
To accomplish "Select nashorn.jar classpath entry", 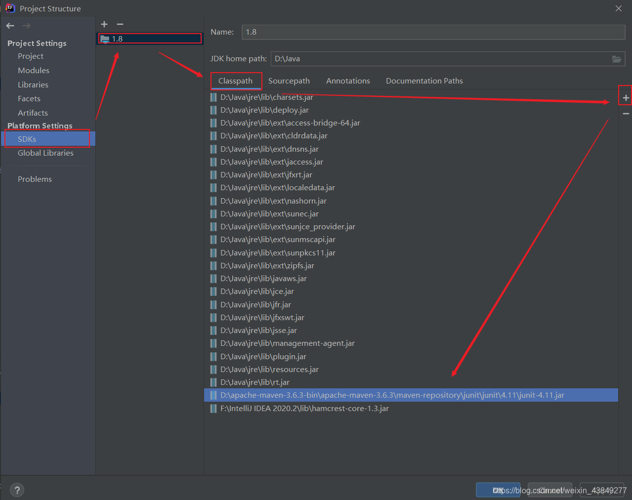I will tap(411, 201).
